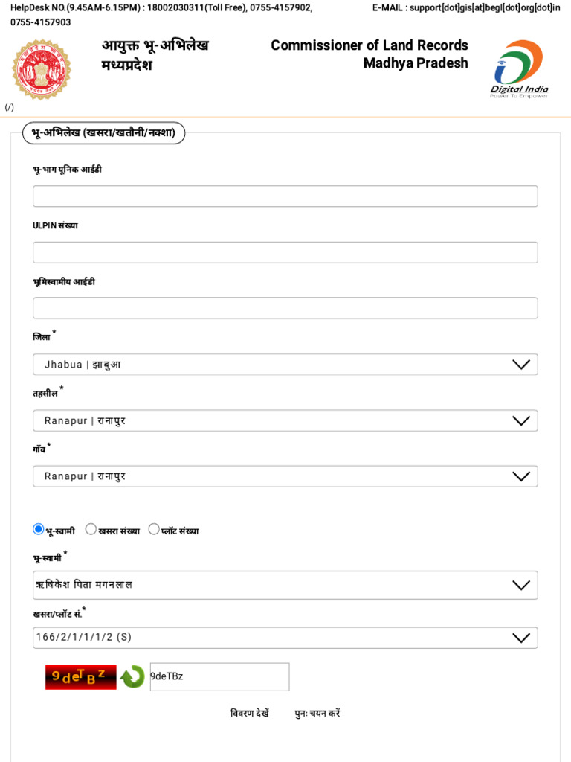
Task: Click the विवरण देखें button
Action: pyautogui.click(x=249, y=713)
